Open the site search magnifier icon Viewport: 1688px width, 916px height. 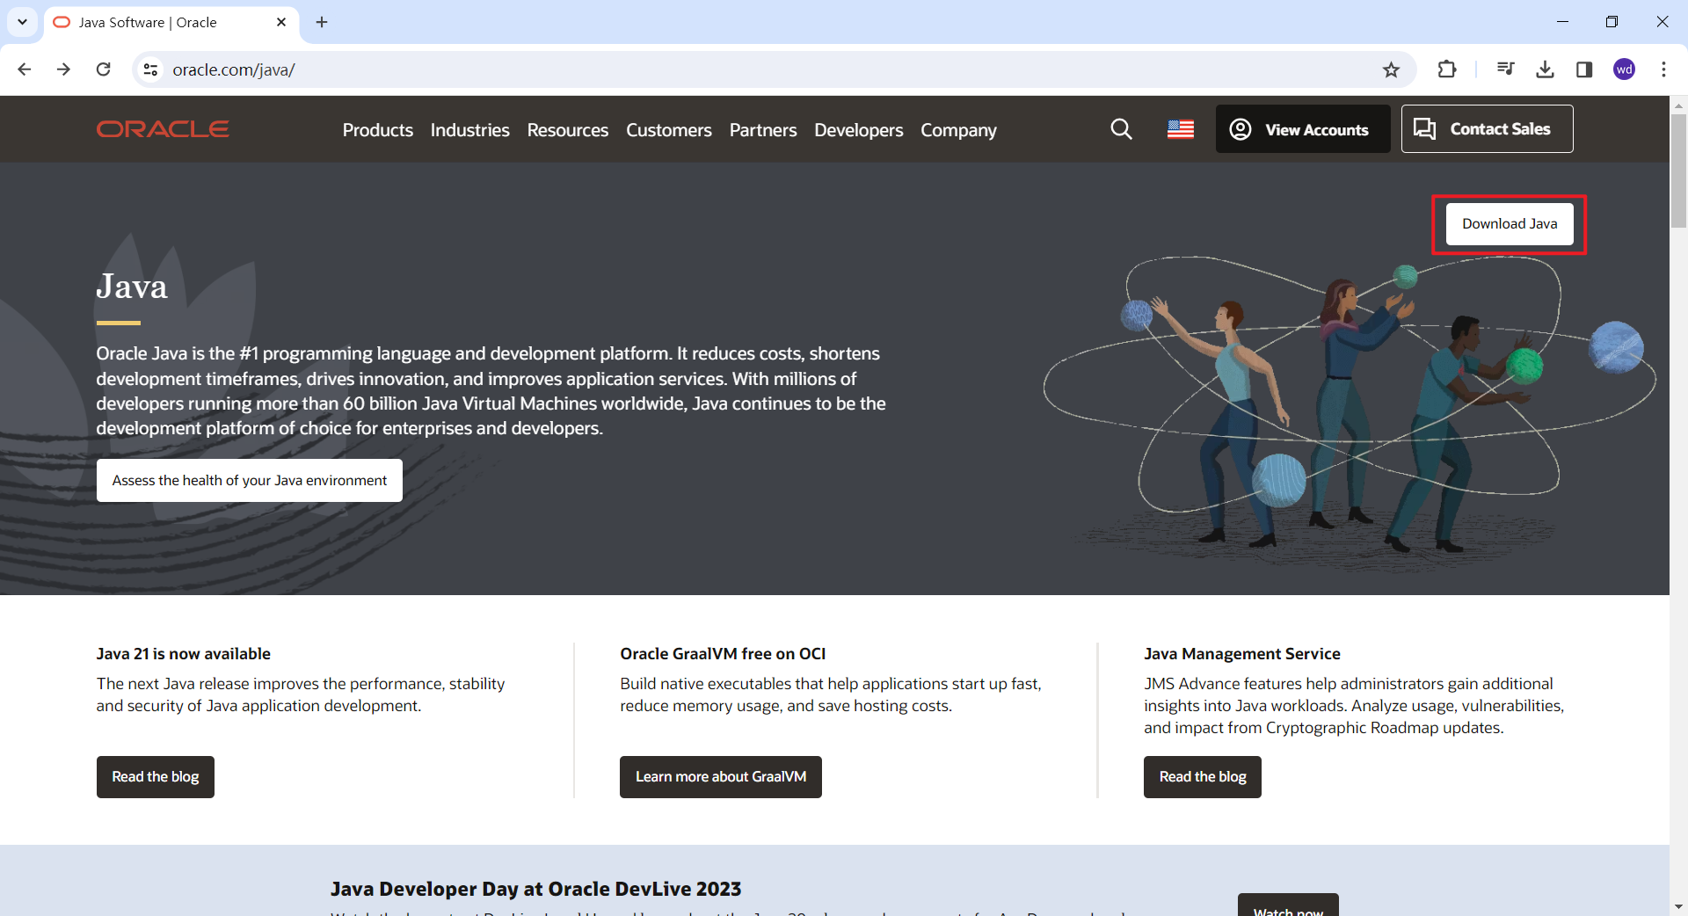1121,129
